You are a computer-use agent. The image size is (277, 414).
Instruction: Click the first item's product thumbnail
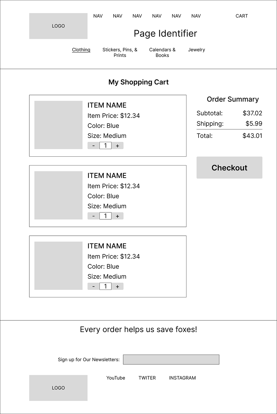point(58,125)
